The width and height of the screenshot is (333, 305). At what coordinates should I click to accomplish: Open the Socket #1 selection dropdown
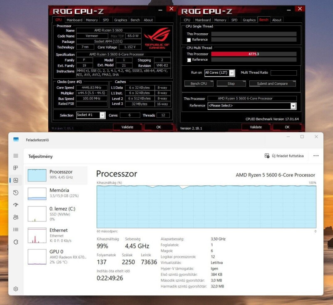pyautogui.click(x=91, y=115)
